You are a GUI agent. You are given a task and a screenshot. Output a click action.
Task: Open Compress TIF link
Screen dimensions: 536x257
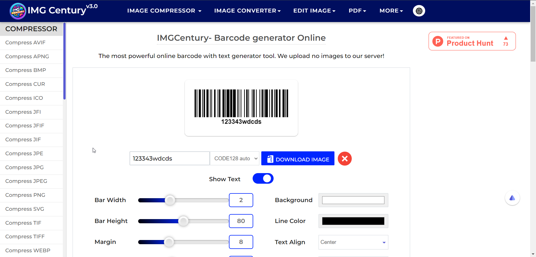point(23,223)
